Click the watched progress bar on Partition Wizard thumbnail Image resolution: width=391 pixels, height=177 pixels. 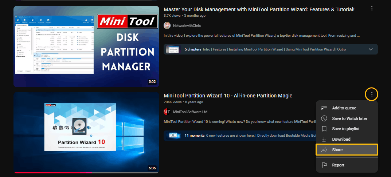[x=53, y=173]
